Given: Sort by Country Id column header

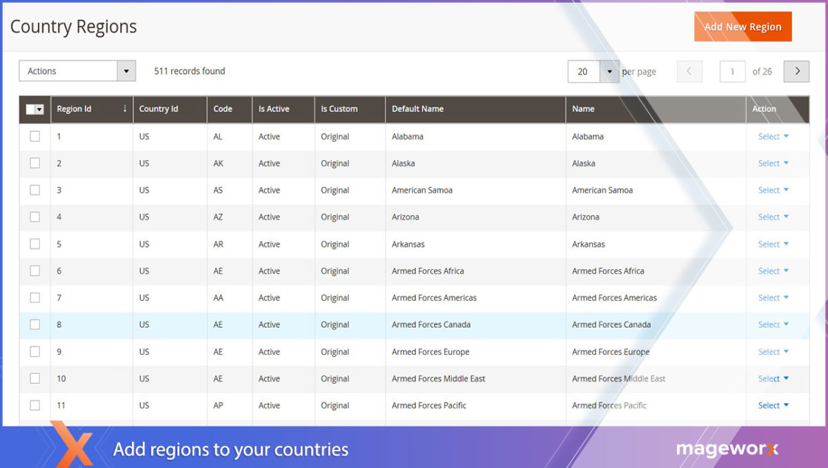Looking at the screenshot, I should click(170, 109).
